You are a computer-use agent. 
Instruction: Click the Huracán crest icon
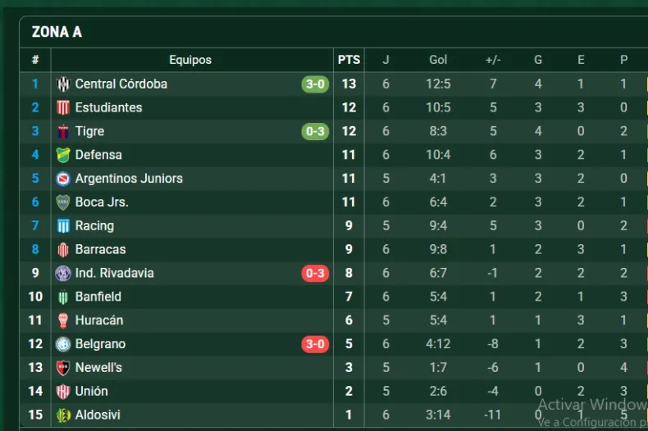point(63,320)
